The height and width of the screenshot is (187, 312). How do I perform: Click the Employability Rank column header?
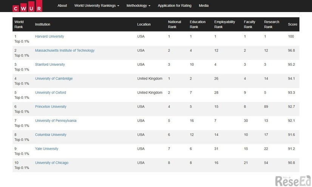coord(225,24)
